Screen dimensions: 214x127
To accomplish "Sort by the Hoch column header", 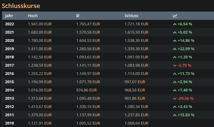I will pos(33,16).
